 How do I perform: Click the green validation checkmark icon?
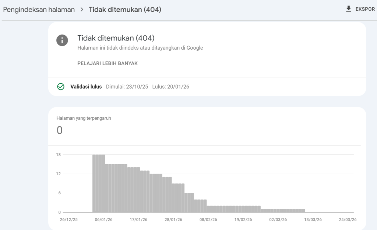[61, 87]
